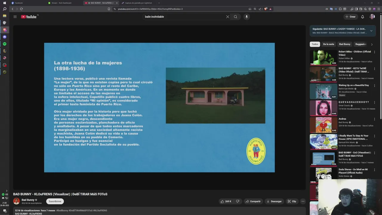The image size is (382, 215).
Task: Click the YouTube search field
Action: click(184, 17)
